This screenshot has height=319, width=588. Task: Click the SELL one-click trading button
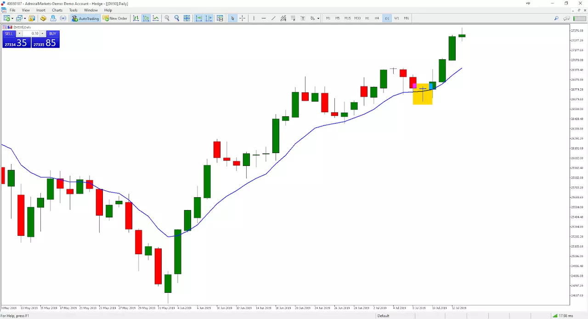coord(9,34)
